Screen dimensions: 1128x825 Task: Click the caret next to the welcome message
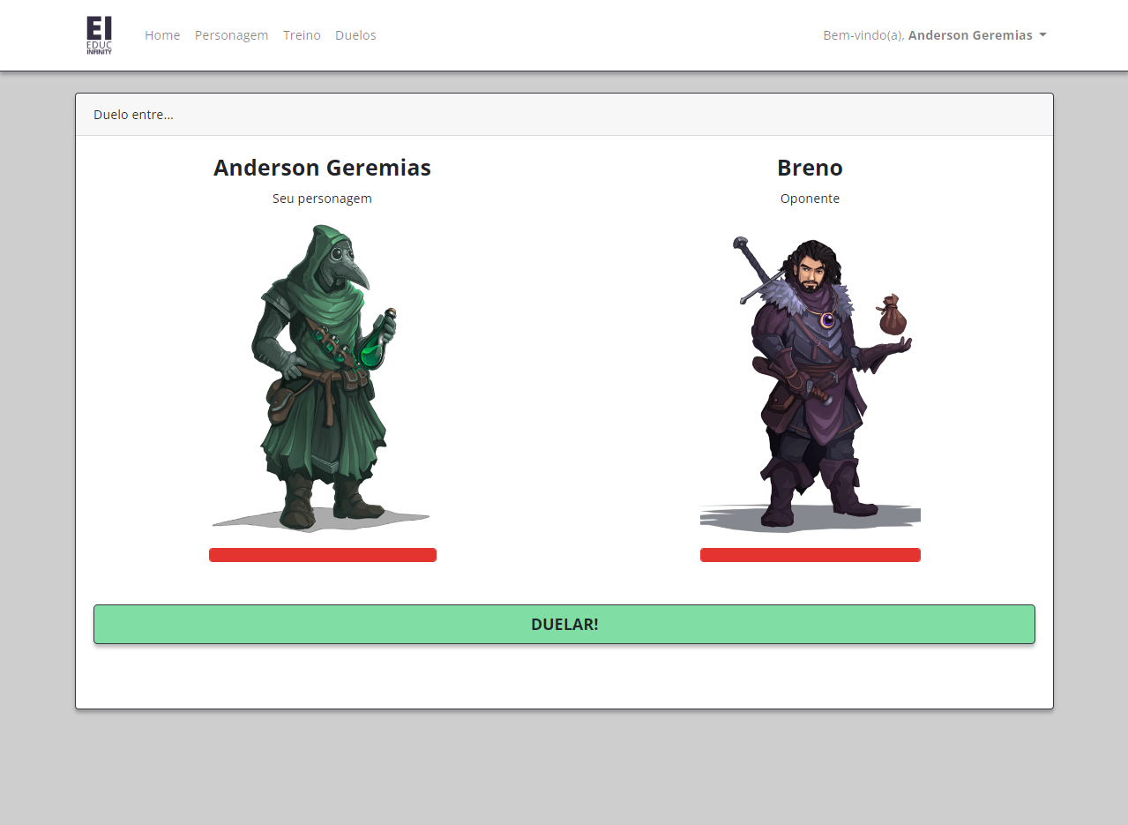tap(1043, 35)
